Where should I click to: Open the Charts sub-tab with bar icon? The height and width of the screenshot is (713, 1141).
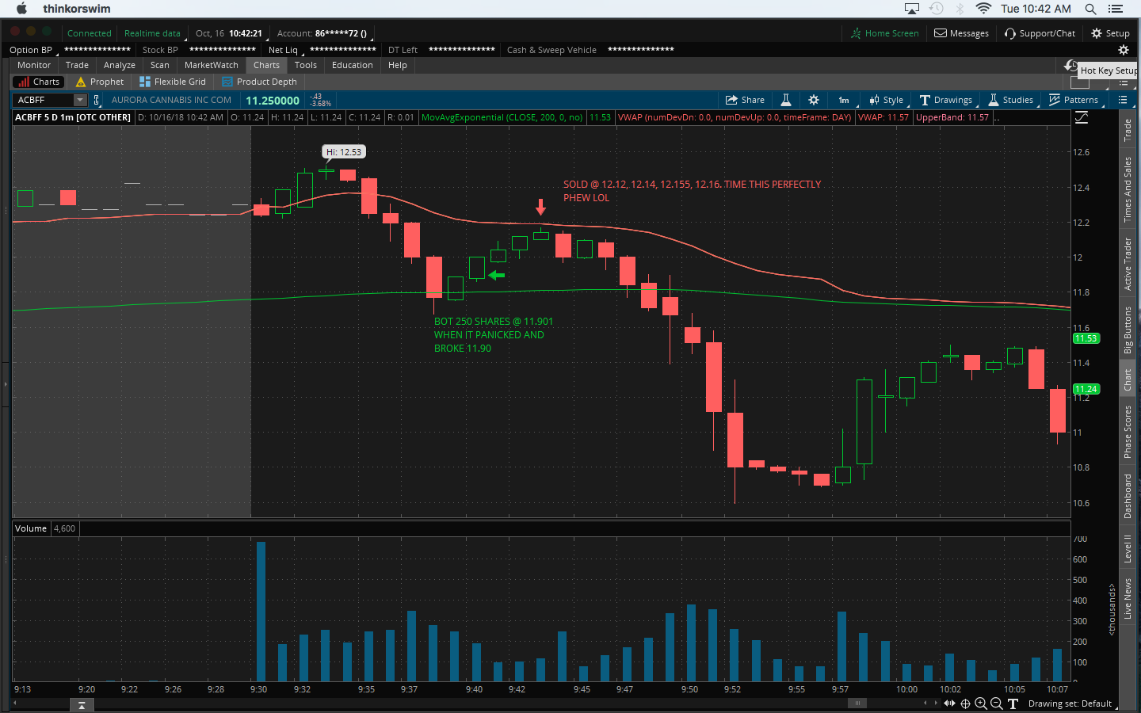38,82
